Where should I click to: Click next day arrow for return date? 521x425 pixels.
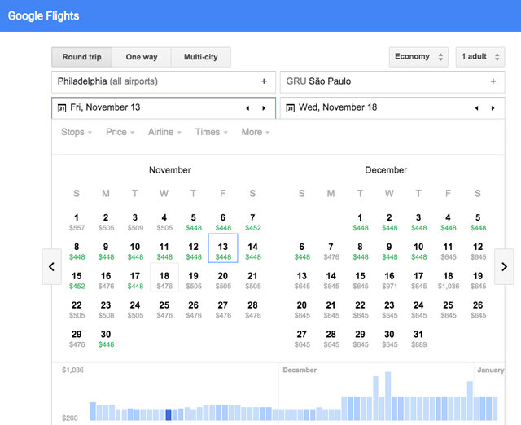pos(493,108)
